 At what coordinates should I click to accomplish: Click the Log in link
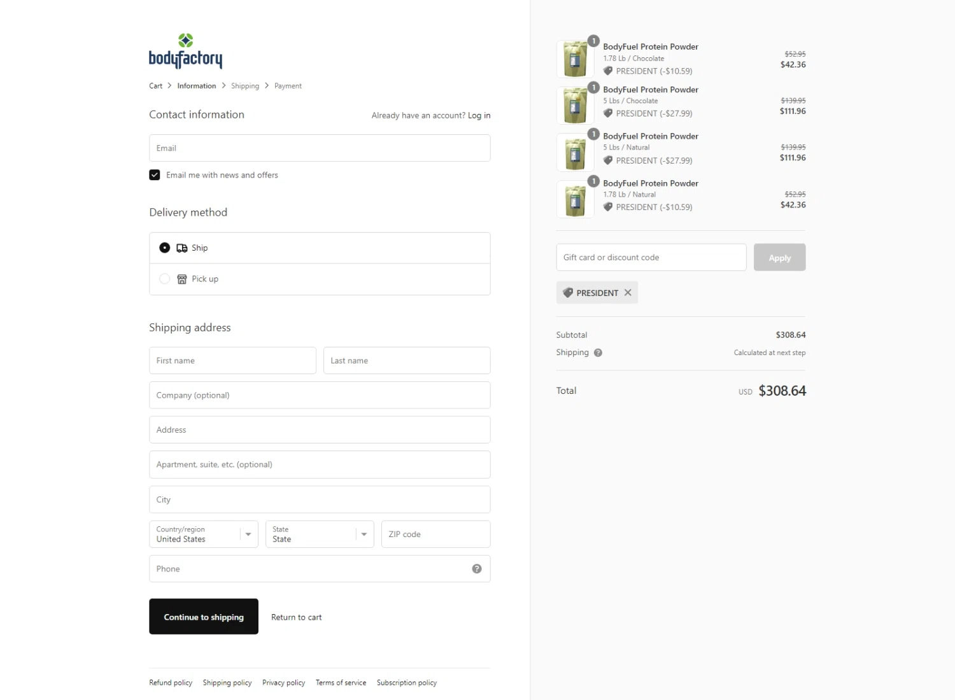[x=479, y=116]
